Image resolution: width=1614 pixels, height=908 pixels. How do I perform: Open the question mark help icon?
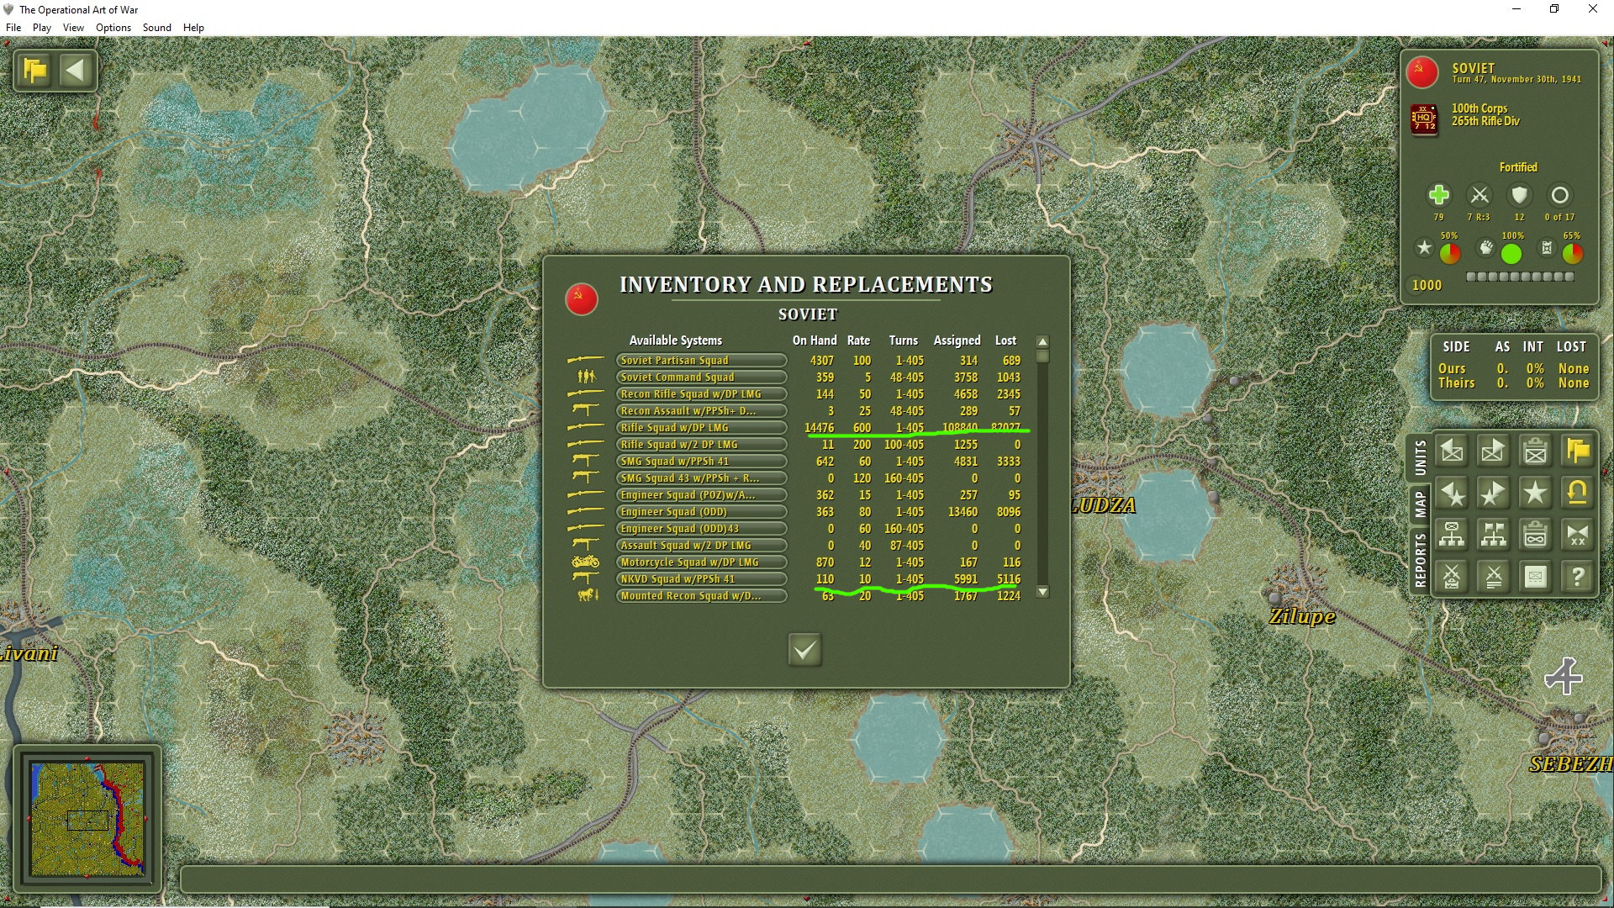coord(1577,577)
